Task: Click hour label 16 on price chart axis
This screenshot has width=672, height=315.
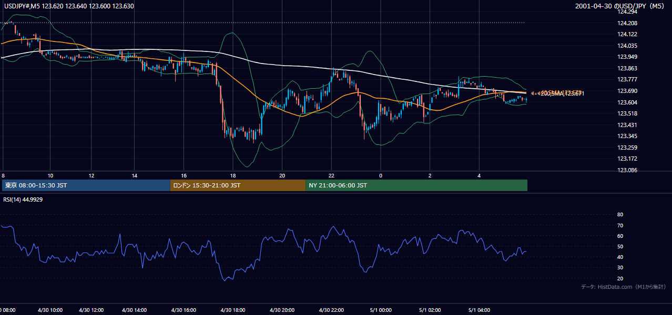Action: tap(184, 175)
